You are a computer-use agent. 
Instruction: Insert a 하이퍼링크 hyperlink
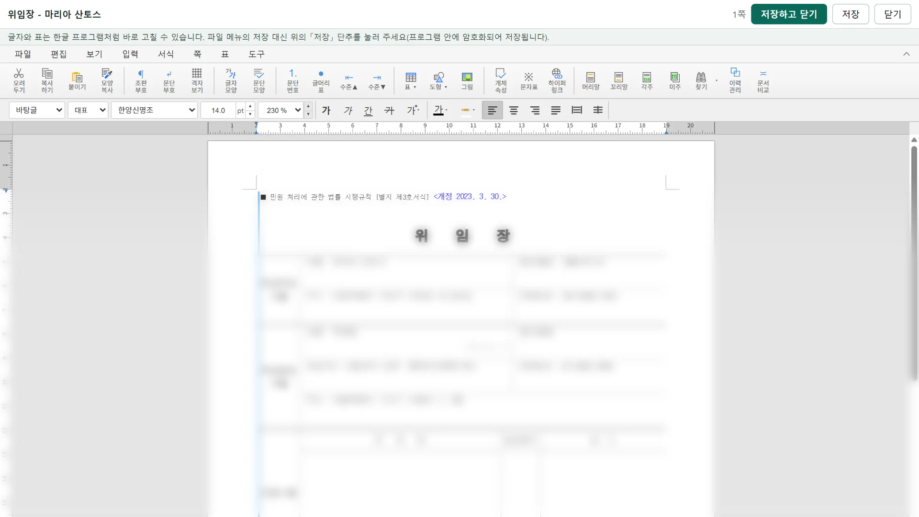click(557, 80)
